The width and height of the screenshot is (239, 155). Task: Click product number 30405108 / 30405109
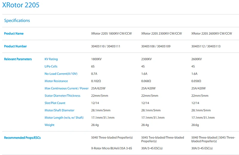(156, 46)
